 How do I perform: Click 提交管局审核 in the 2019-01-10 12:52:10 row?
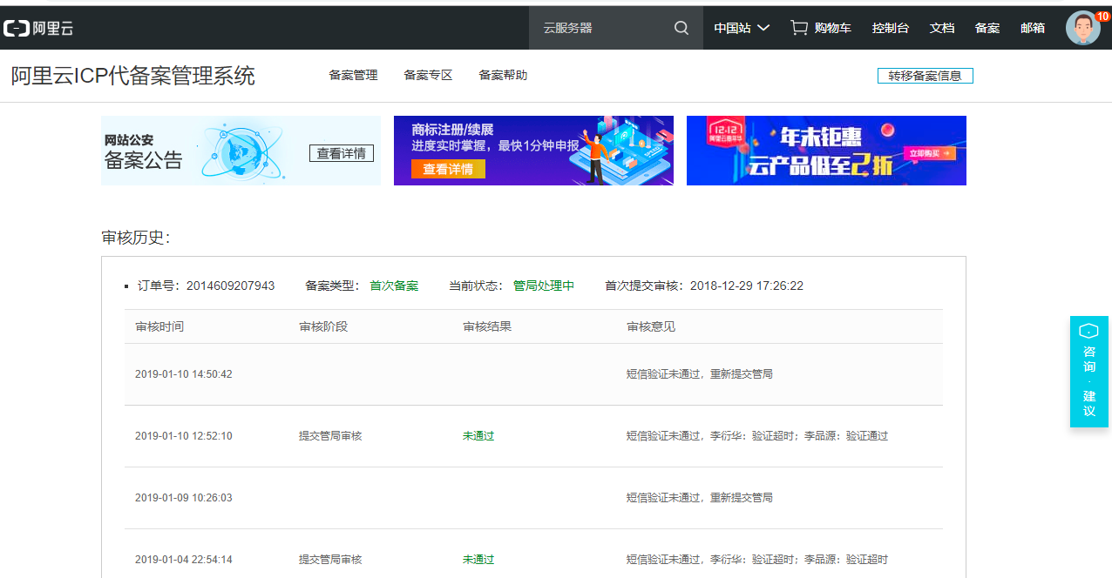coord(330,436)
